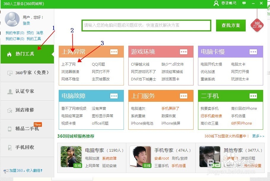The width and height of the screenshot is (270, 181).
Task: Expand more options in 电脑卡慢 card
Action: (253, 52)
